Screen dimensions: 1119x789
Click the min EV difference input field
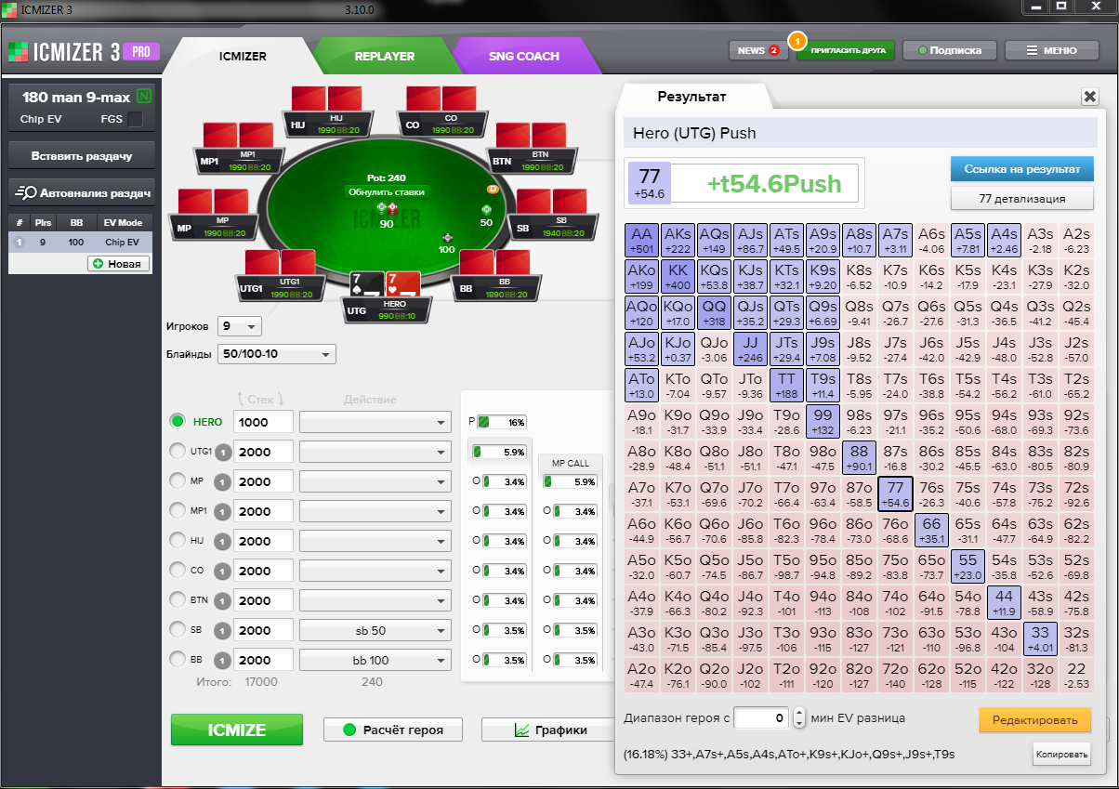[762, 718]
